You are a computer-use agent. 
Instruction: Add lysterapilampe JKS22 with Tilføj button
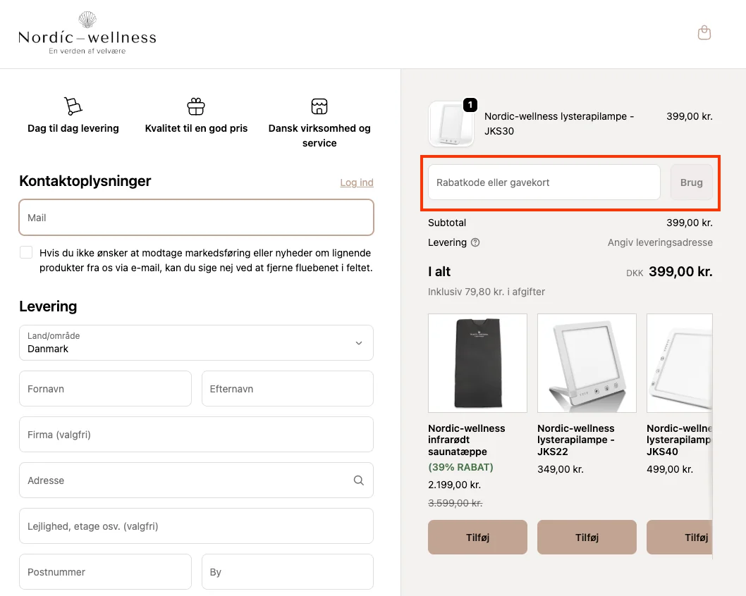pos(587,537)
